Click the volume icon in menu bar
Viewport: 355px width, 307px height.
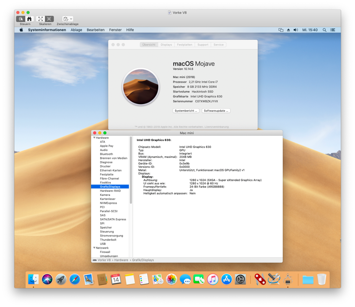tap(296, 30)
